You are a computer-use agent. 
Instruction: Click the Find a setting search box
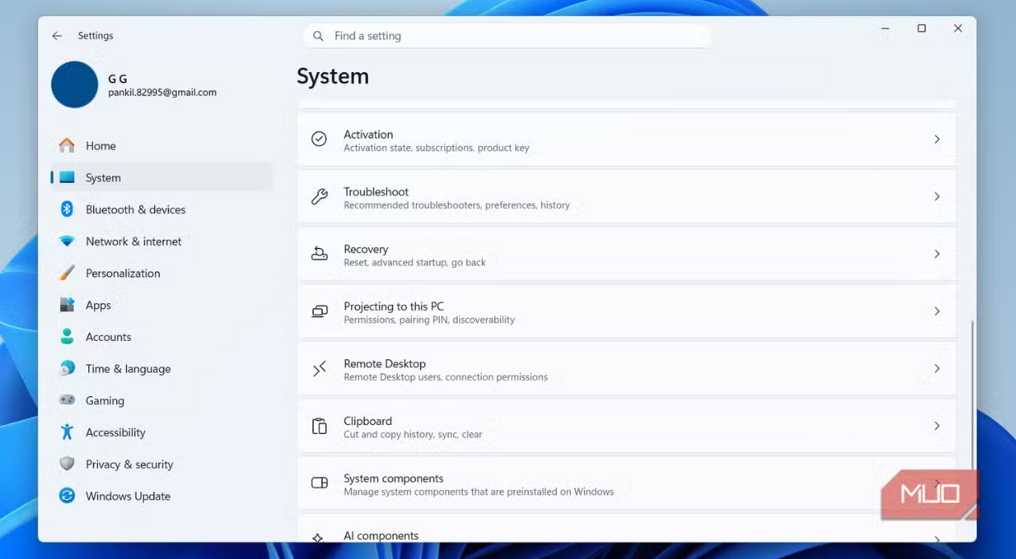click(507, 36)
